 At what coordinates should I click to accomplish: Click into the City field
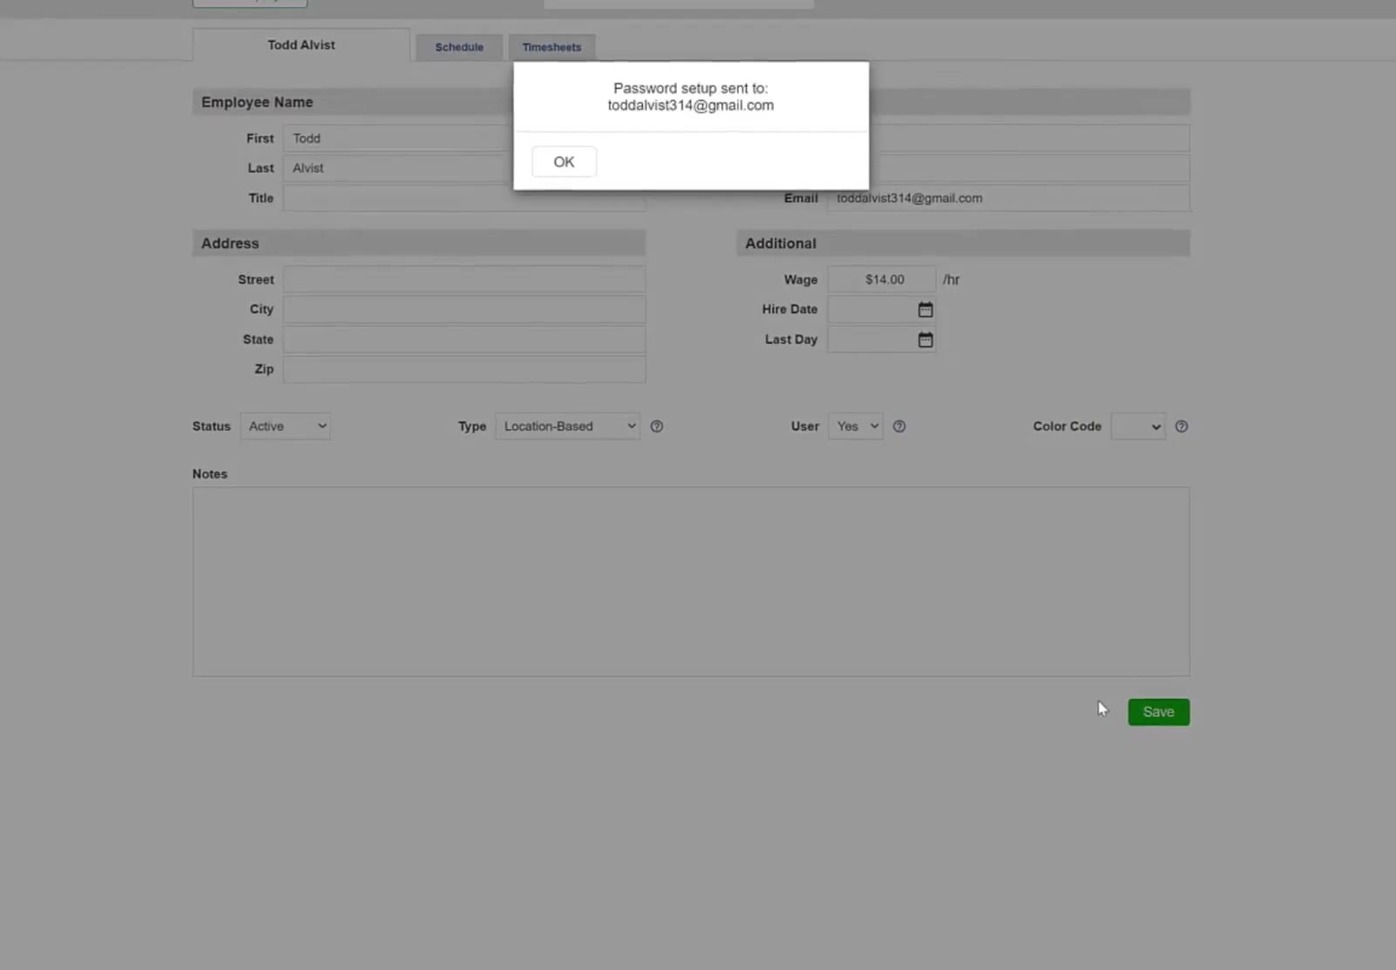[x=464, y=310]
